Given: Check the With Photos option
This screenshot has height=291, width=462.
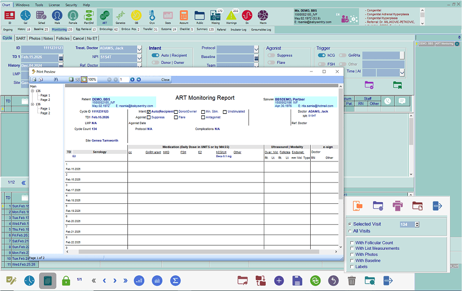Looking at the screenshot, I should pyautogui.click(x=352, y=255).
